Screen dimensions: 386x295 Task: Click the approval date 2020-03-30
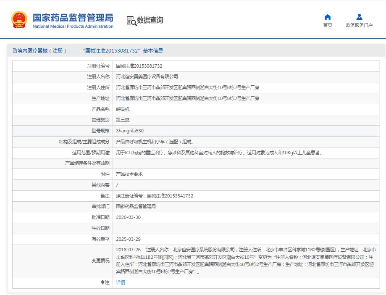coord(128,217)
